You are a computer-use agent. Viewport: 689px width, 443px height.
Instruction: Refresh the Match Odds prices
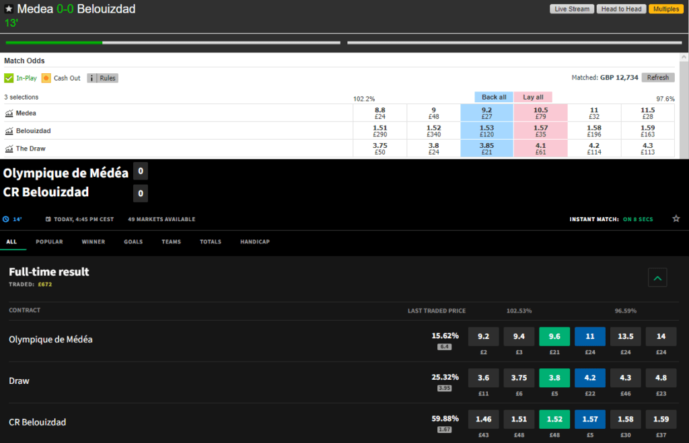tap(658, 78)
